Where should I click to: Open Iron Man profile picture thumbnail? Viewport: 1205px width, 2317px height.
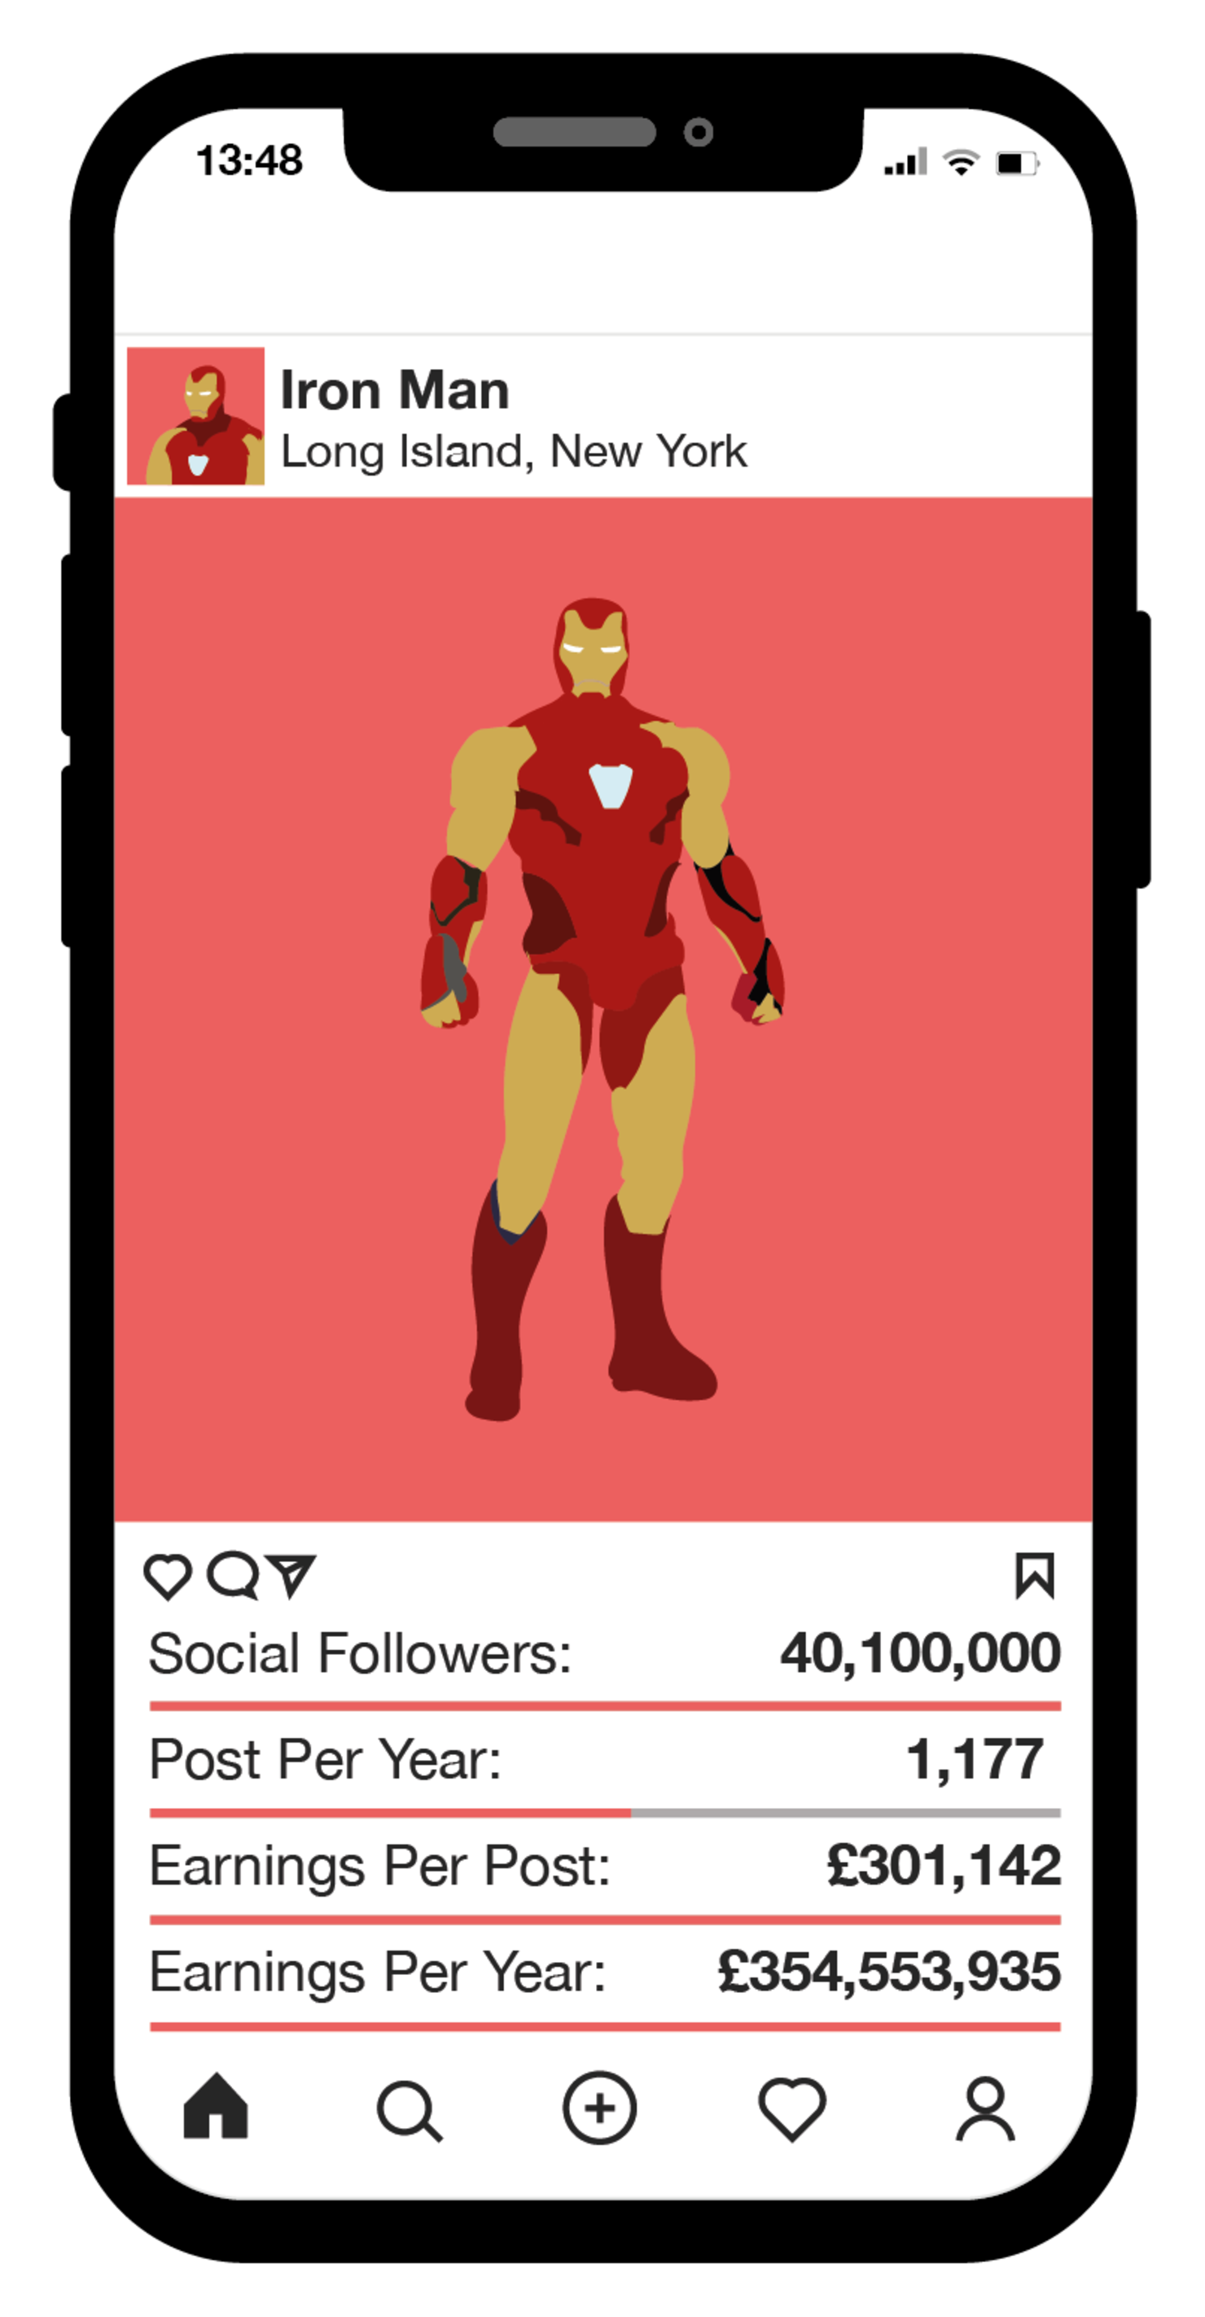click(196, 416)
